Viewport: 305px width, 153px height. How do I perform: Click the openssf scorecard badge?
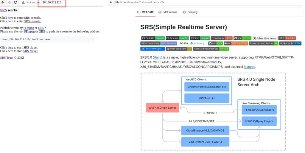click(x=179, y=49)
